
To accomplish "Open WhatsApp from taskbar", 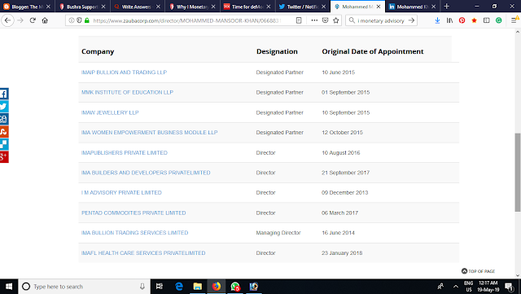I will [235, 287].
